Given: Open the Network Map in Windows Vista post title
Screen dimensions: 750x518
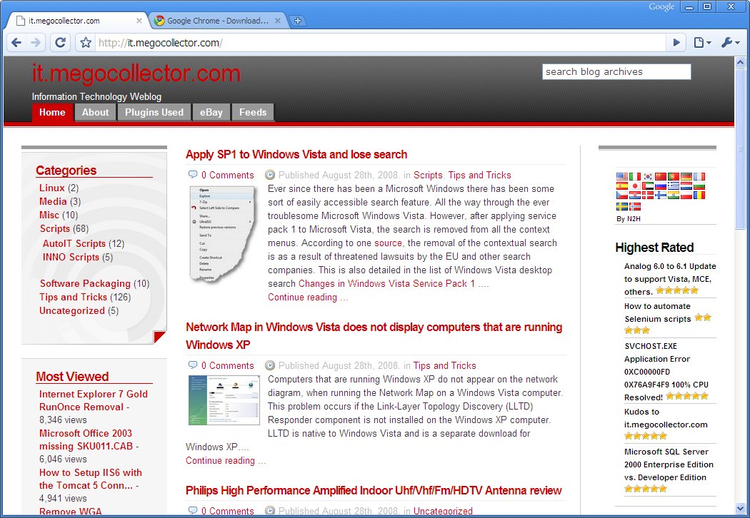Looking at the screenshot, I should (x=374, y=335).
